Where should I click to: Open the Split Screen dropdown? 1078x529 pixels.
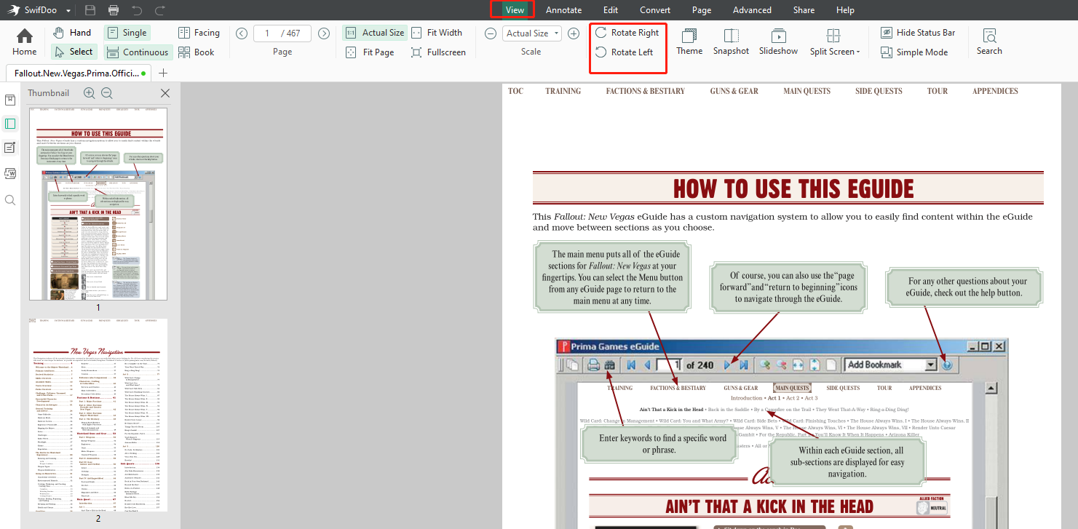pyautogui.click(x=834, y=42)
